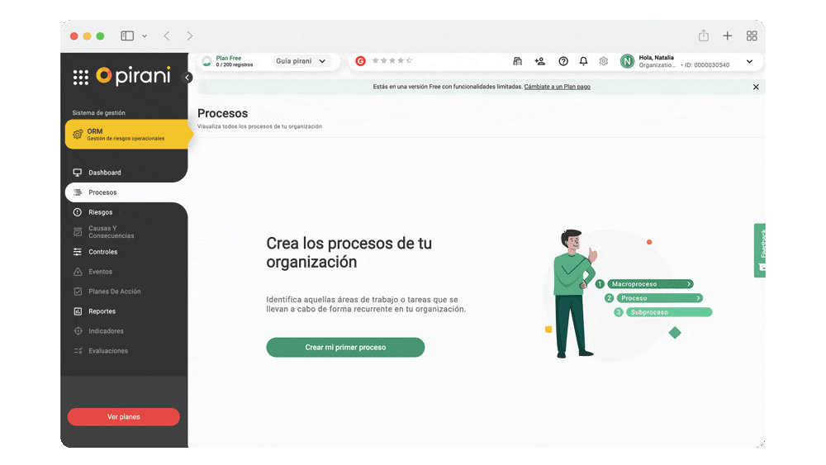This screenshot has height=465, width=826.
Task: Rate using the star rating control
Action: tap(392, 61)
